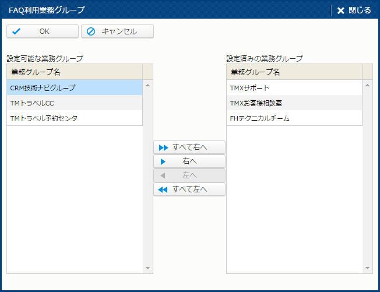Select TMトラベル予約センタ row
This screenshot has height=292, width=380.
75,118
